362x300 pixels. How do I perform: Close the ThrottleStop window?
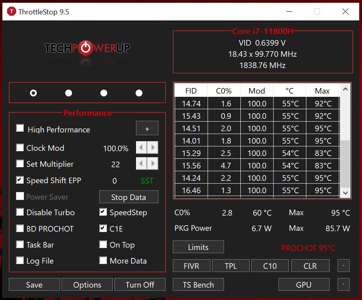(345, 11)
